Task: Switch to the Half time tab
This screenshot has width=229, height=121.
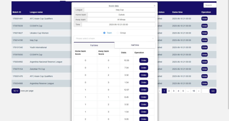Action: click(x=135, y=45)
